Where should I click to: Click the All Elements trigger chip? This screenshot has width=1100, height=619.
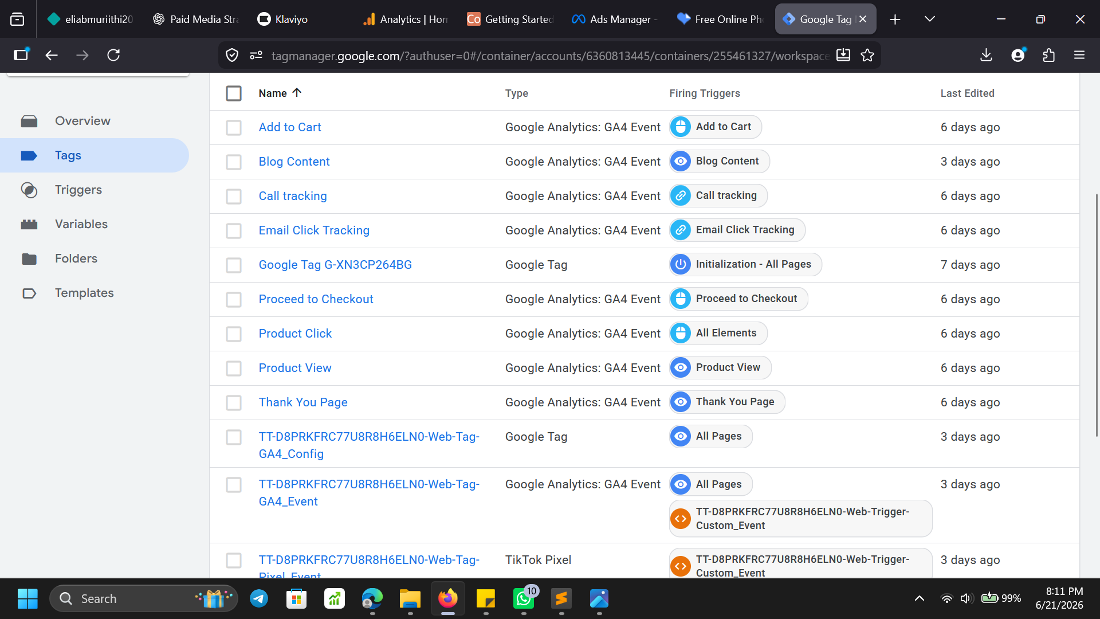[x=718, y=333]
